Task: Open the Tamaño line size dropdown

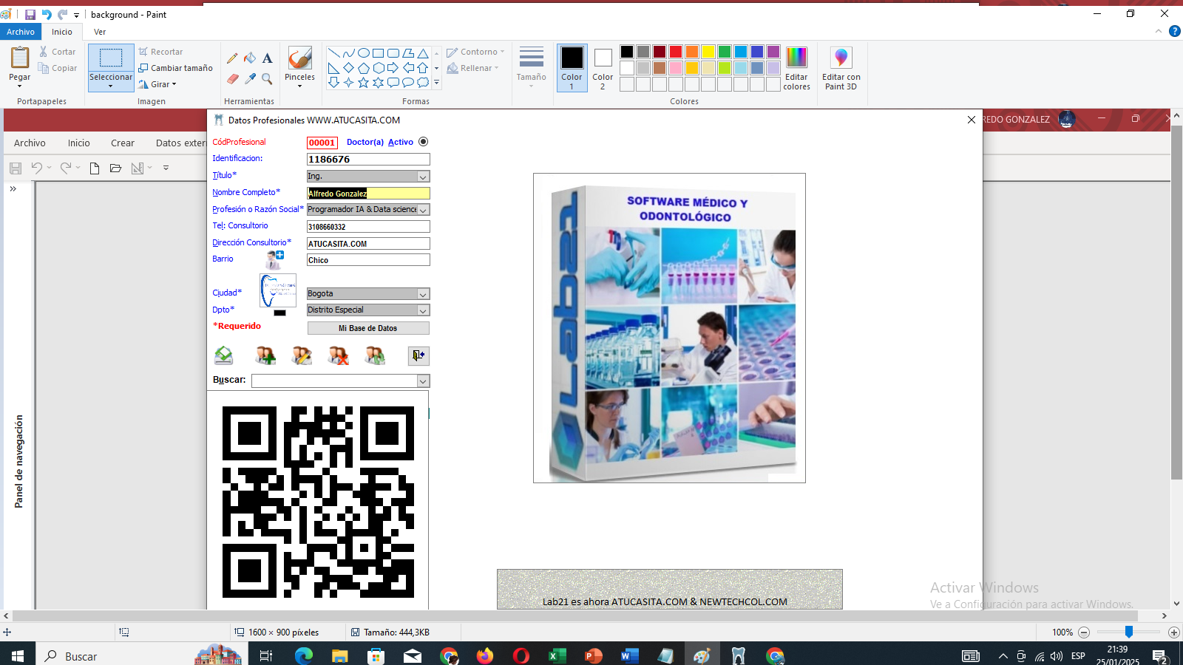Action: [531, 68]
